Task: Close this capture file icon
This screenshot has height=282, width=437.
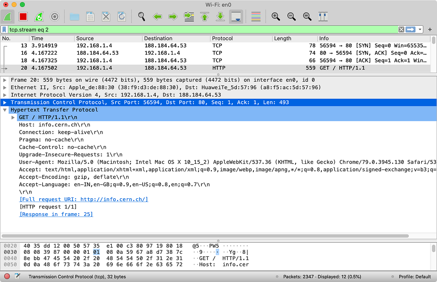Action: pyautogui.click(x=106, y=17)
